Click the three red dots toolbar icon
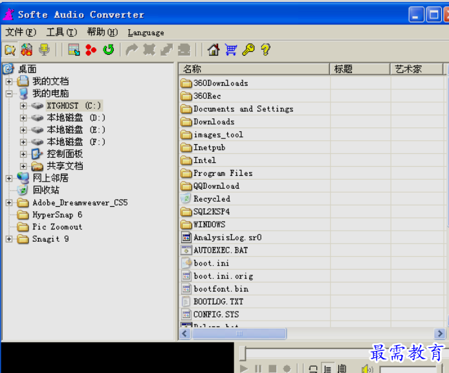The width and height of the screenshot is (449, 373). [x=91, y=50]
